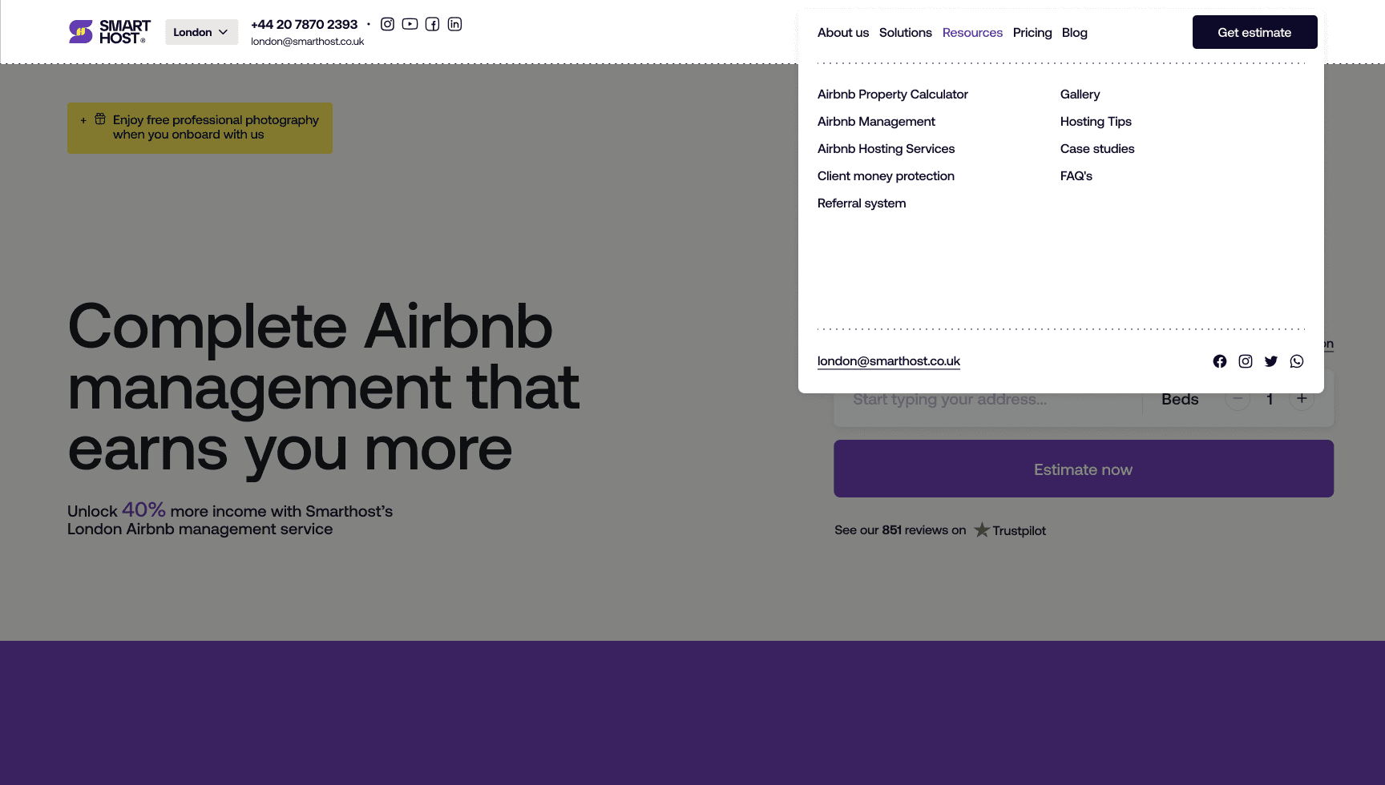Viewport: 1385px width, 785px height.
Task: Open the Blog page
Action: [1075, 33]
